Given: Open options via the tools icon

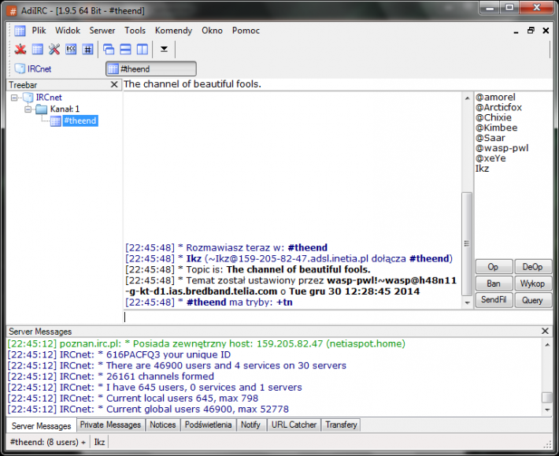Looking at the screenshot, I should 54,49.
